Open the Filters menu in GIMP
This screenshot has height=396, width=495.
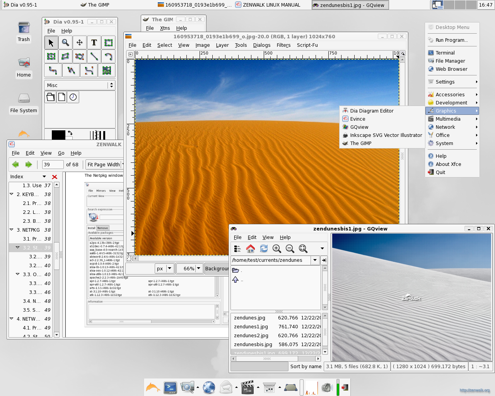(283, 45)
